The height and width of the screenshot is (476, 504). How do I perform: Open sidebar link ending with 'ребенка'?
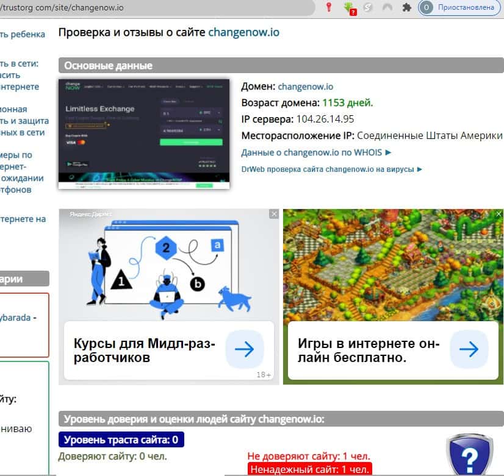click(x=23, y=34)
